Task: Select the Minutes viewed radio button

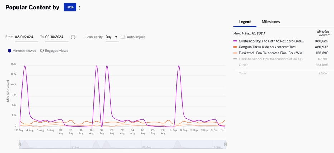Action: pos(10,51)
